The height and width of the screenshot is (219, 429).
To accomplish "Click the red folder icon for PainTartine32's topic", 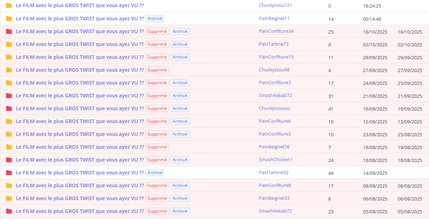I will (9, 173).
